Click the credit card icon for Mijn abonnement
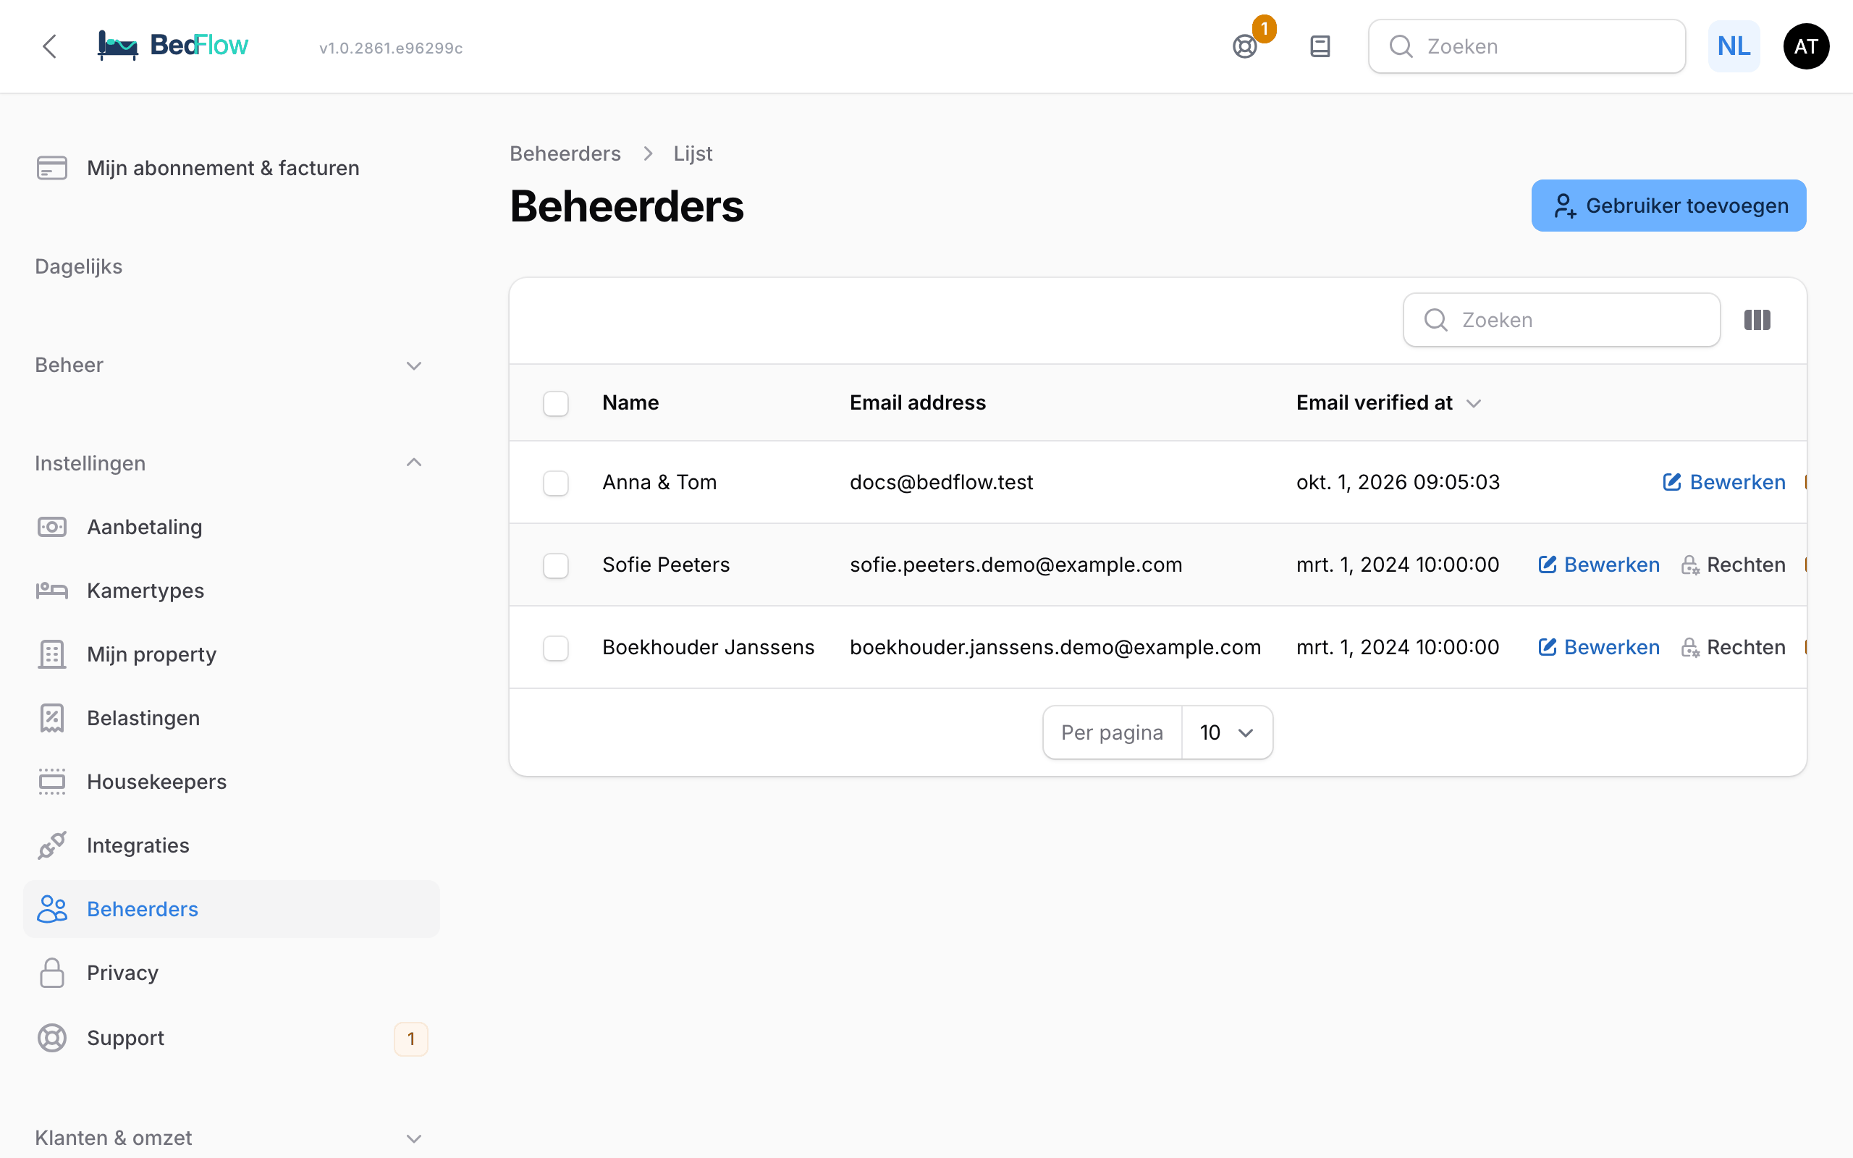1853x1158 pixels. click(52, 168)
